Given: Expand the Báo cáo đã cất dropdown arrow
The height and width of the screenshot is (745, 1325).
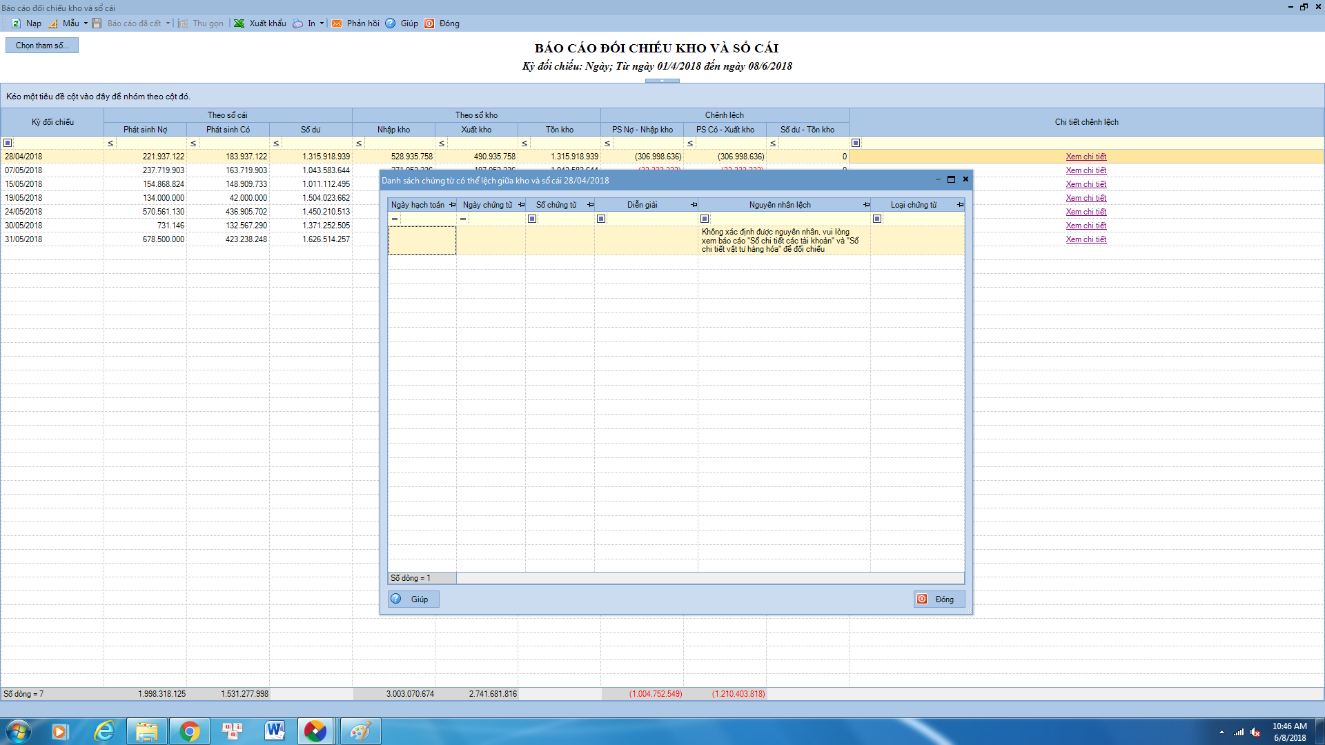Looking at the screenshot, I should point(168,23).
